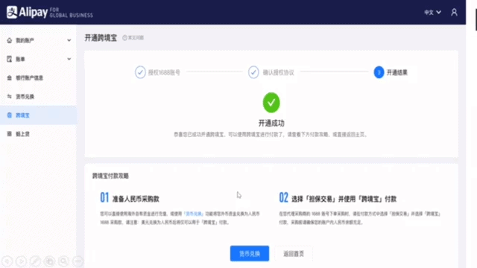Select 跨境宝 in the sidebar menu
The width and height of the screenshot is (477, 268).
pos(38,115)
